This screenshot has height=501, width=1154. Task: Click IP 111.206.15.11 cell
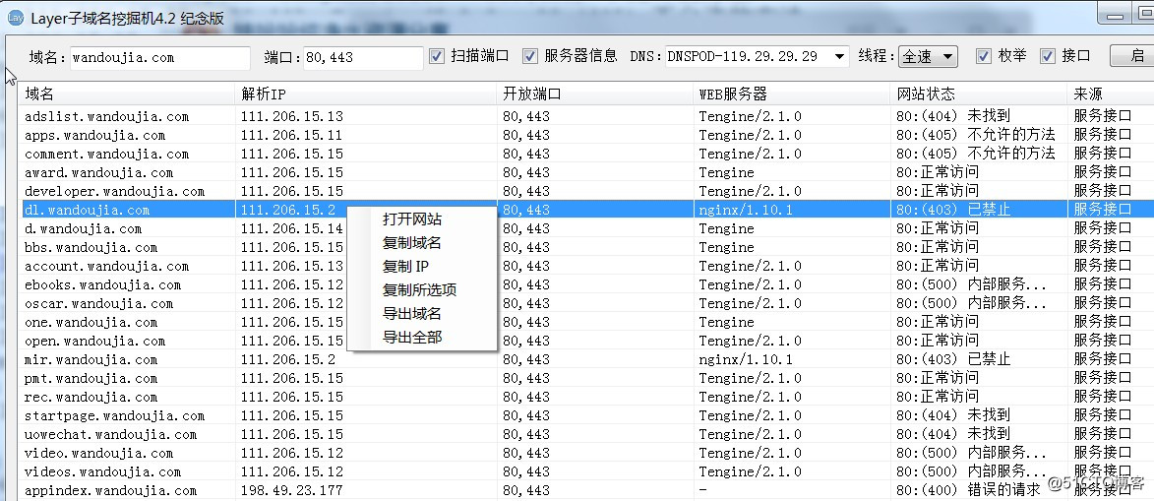coord(291,136)
